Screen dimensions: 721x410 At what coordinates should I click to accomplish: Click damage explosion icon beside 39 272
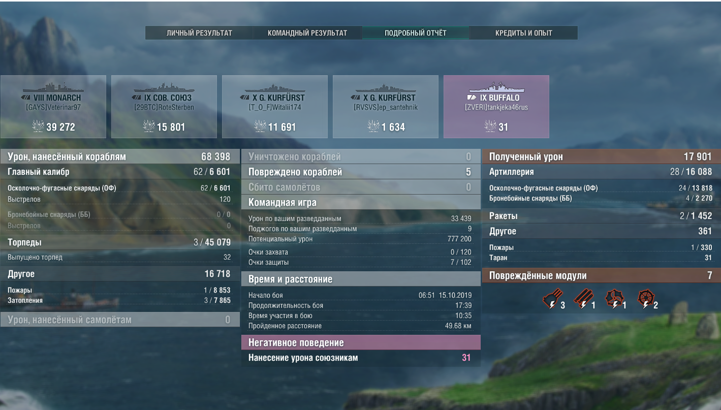click(38, 127)
